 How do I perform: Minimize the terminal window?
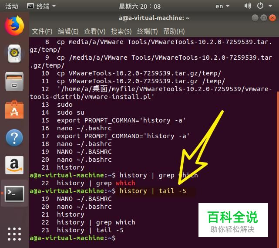(x=255, y=18)
